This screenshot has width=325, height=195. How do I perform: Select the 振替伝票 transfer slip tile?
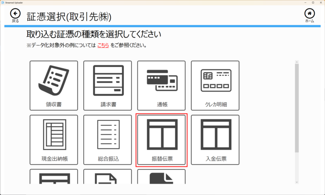tap(161, 140)
